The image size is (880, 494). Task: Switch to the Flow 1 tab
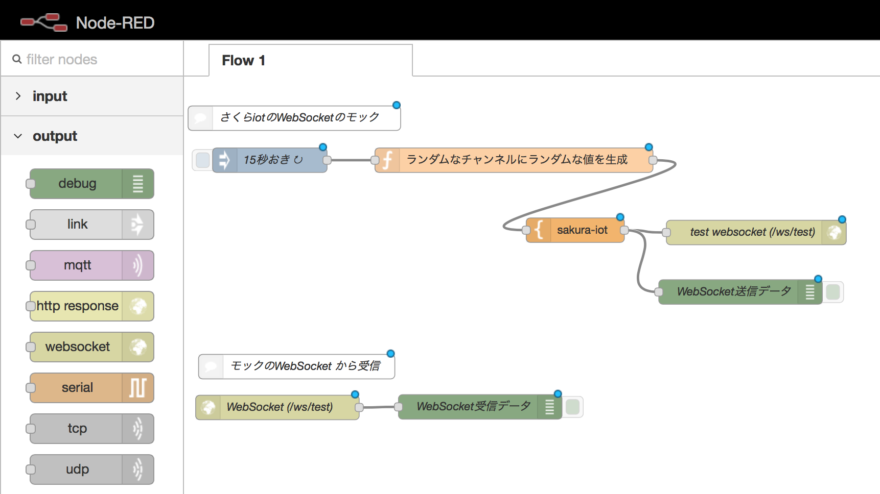coord(311,60)
